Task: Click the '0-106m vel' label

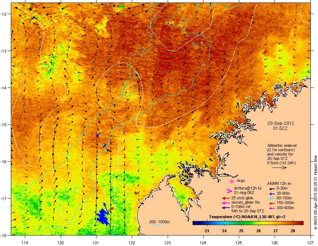Action: [x=241, y=207]
